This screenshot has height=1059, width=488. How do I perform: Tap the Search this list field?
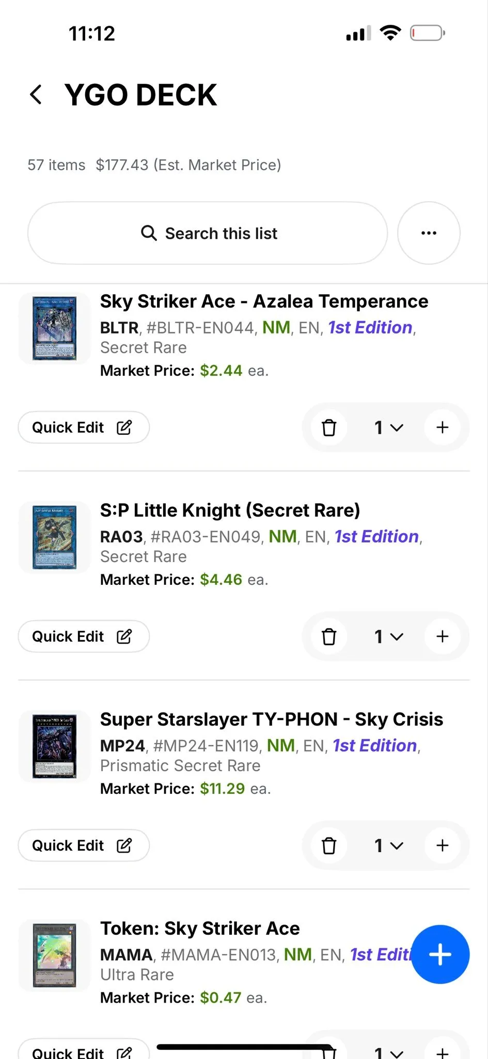208,233
